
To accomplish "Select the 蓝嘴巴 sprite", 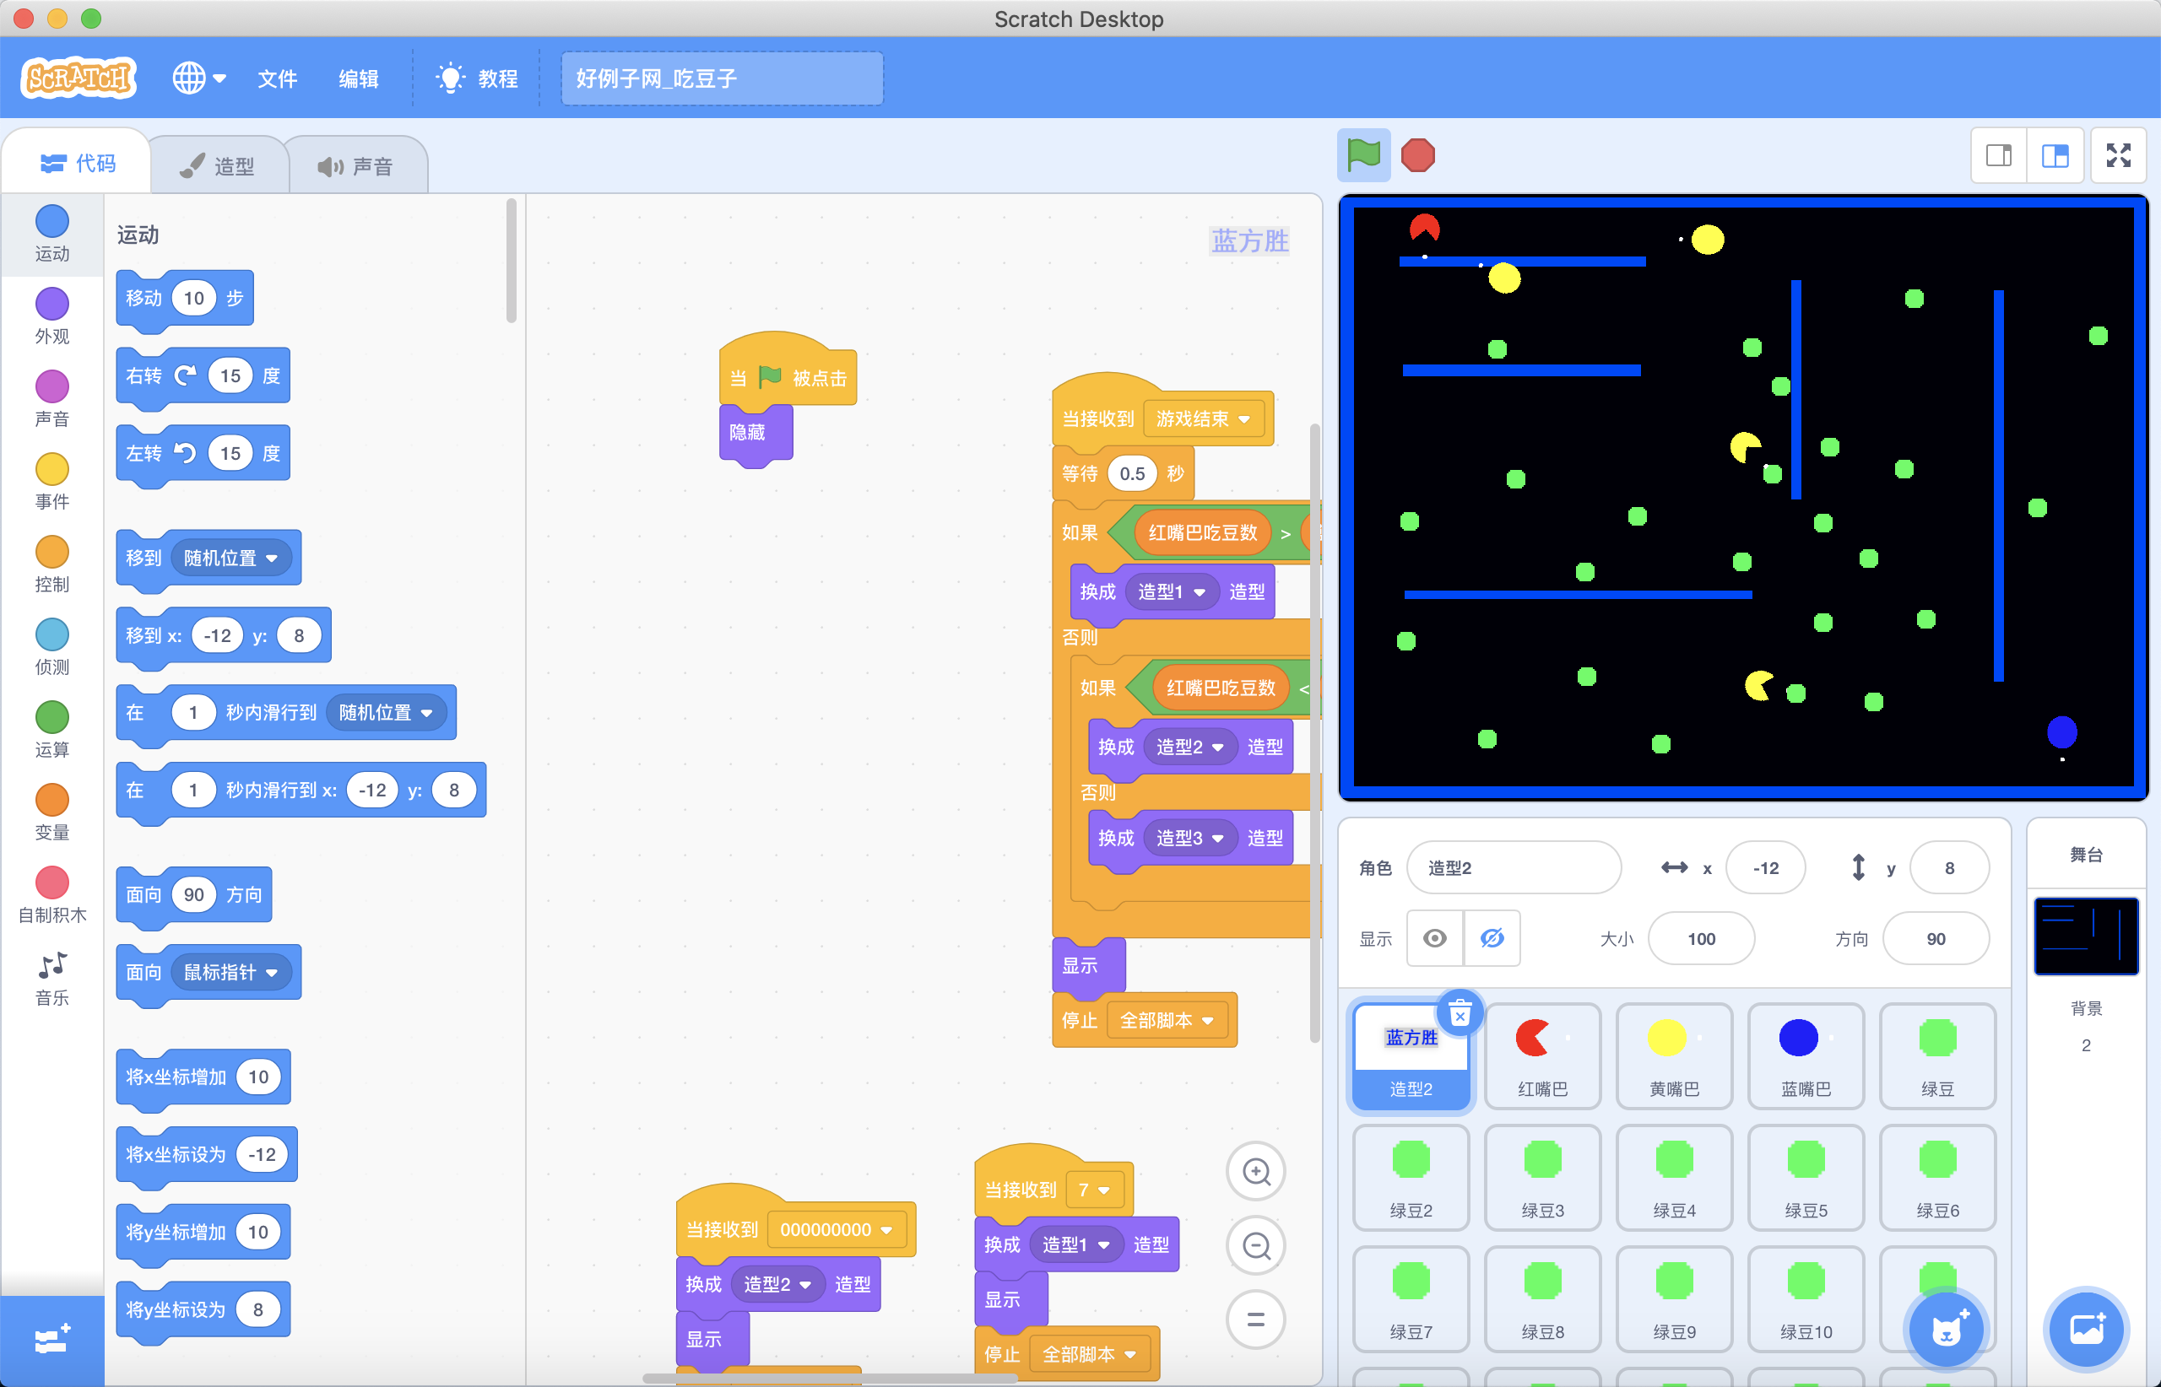I will click(1806, 1055).
